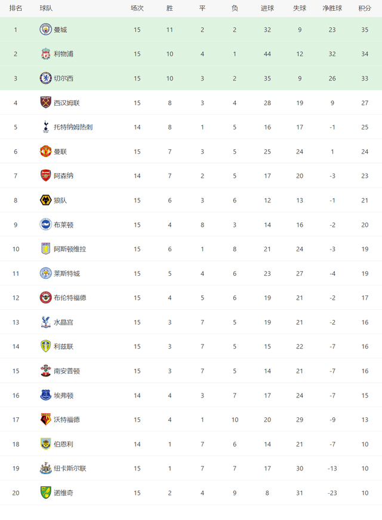Click the 场次 column header

tap(137, 8)
